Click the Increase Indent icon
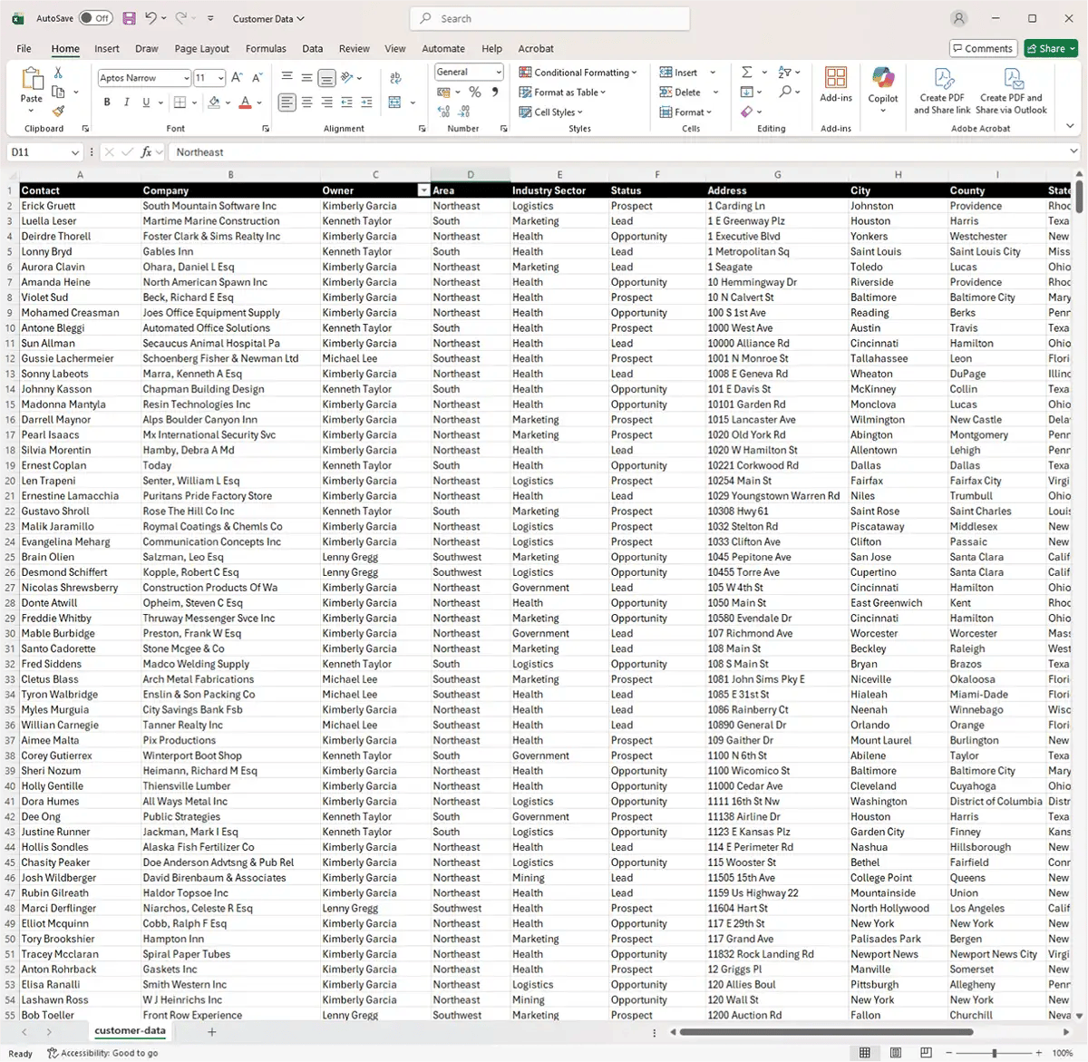 (367, 102)
